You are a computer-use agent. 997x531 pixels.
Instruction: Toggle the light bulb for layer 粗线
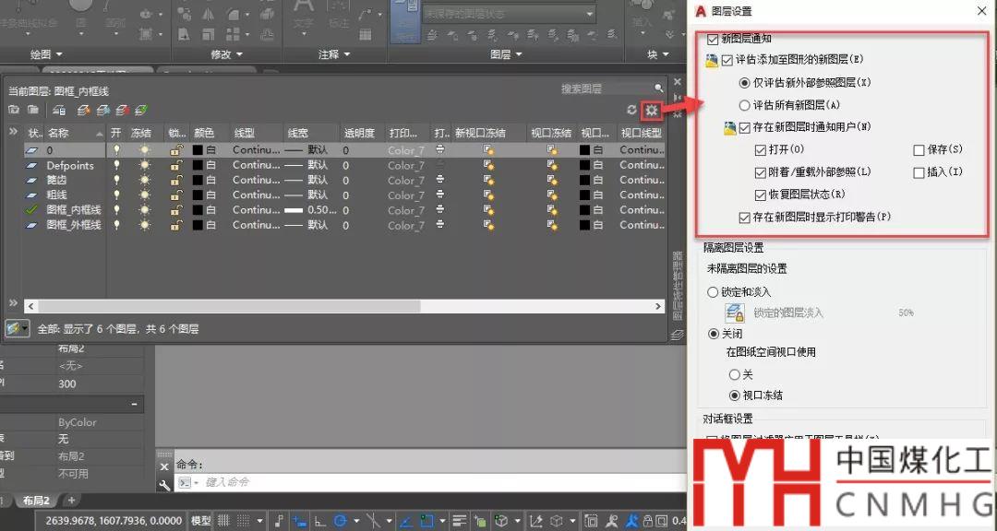(116, 195)
